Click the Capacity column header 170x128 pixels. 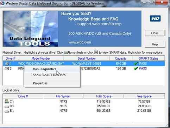coord(121,59)
